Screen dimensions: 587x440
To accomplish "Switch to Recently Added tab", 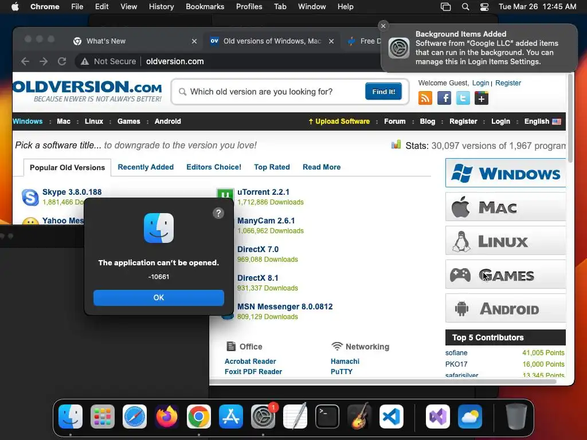I will click(146, 167).
